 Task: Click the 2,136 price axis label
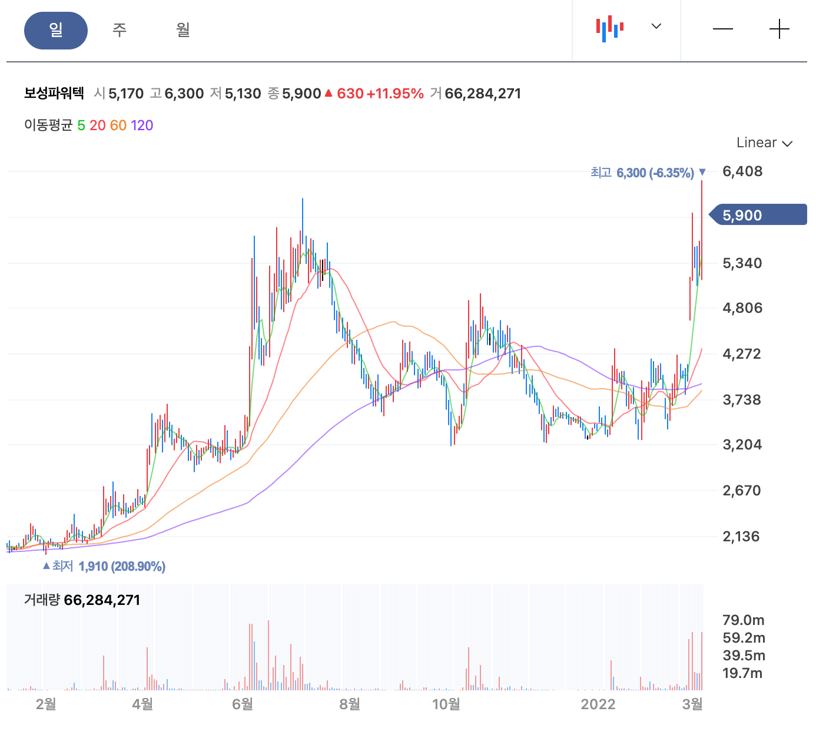[x=741, y=537]
